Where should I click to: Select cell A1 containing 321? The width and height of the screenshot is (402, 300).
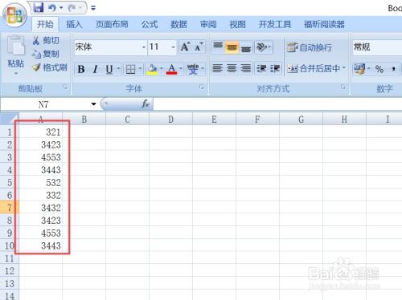click(x=40, y=132)
